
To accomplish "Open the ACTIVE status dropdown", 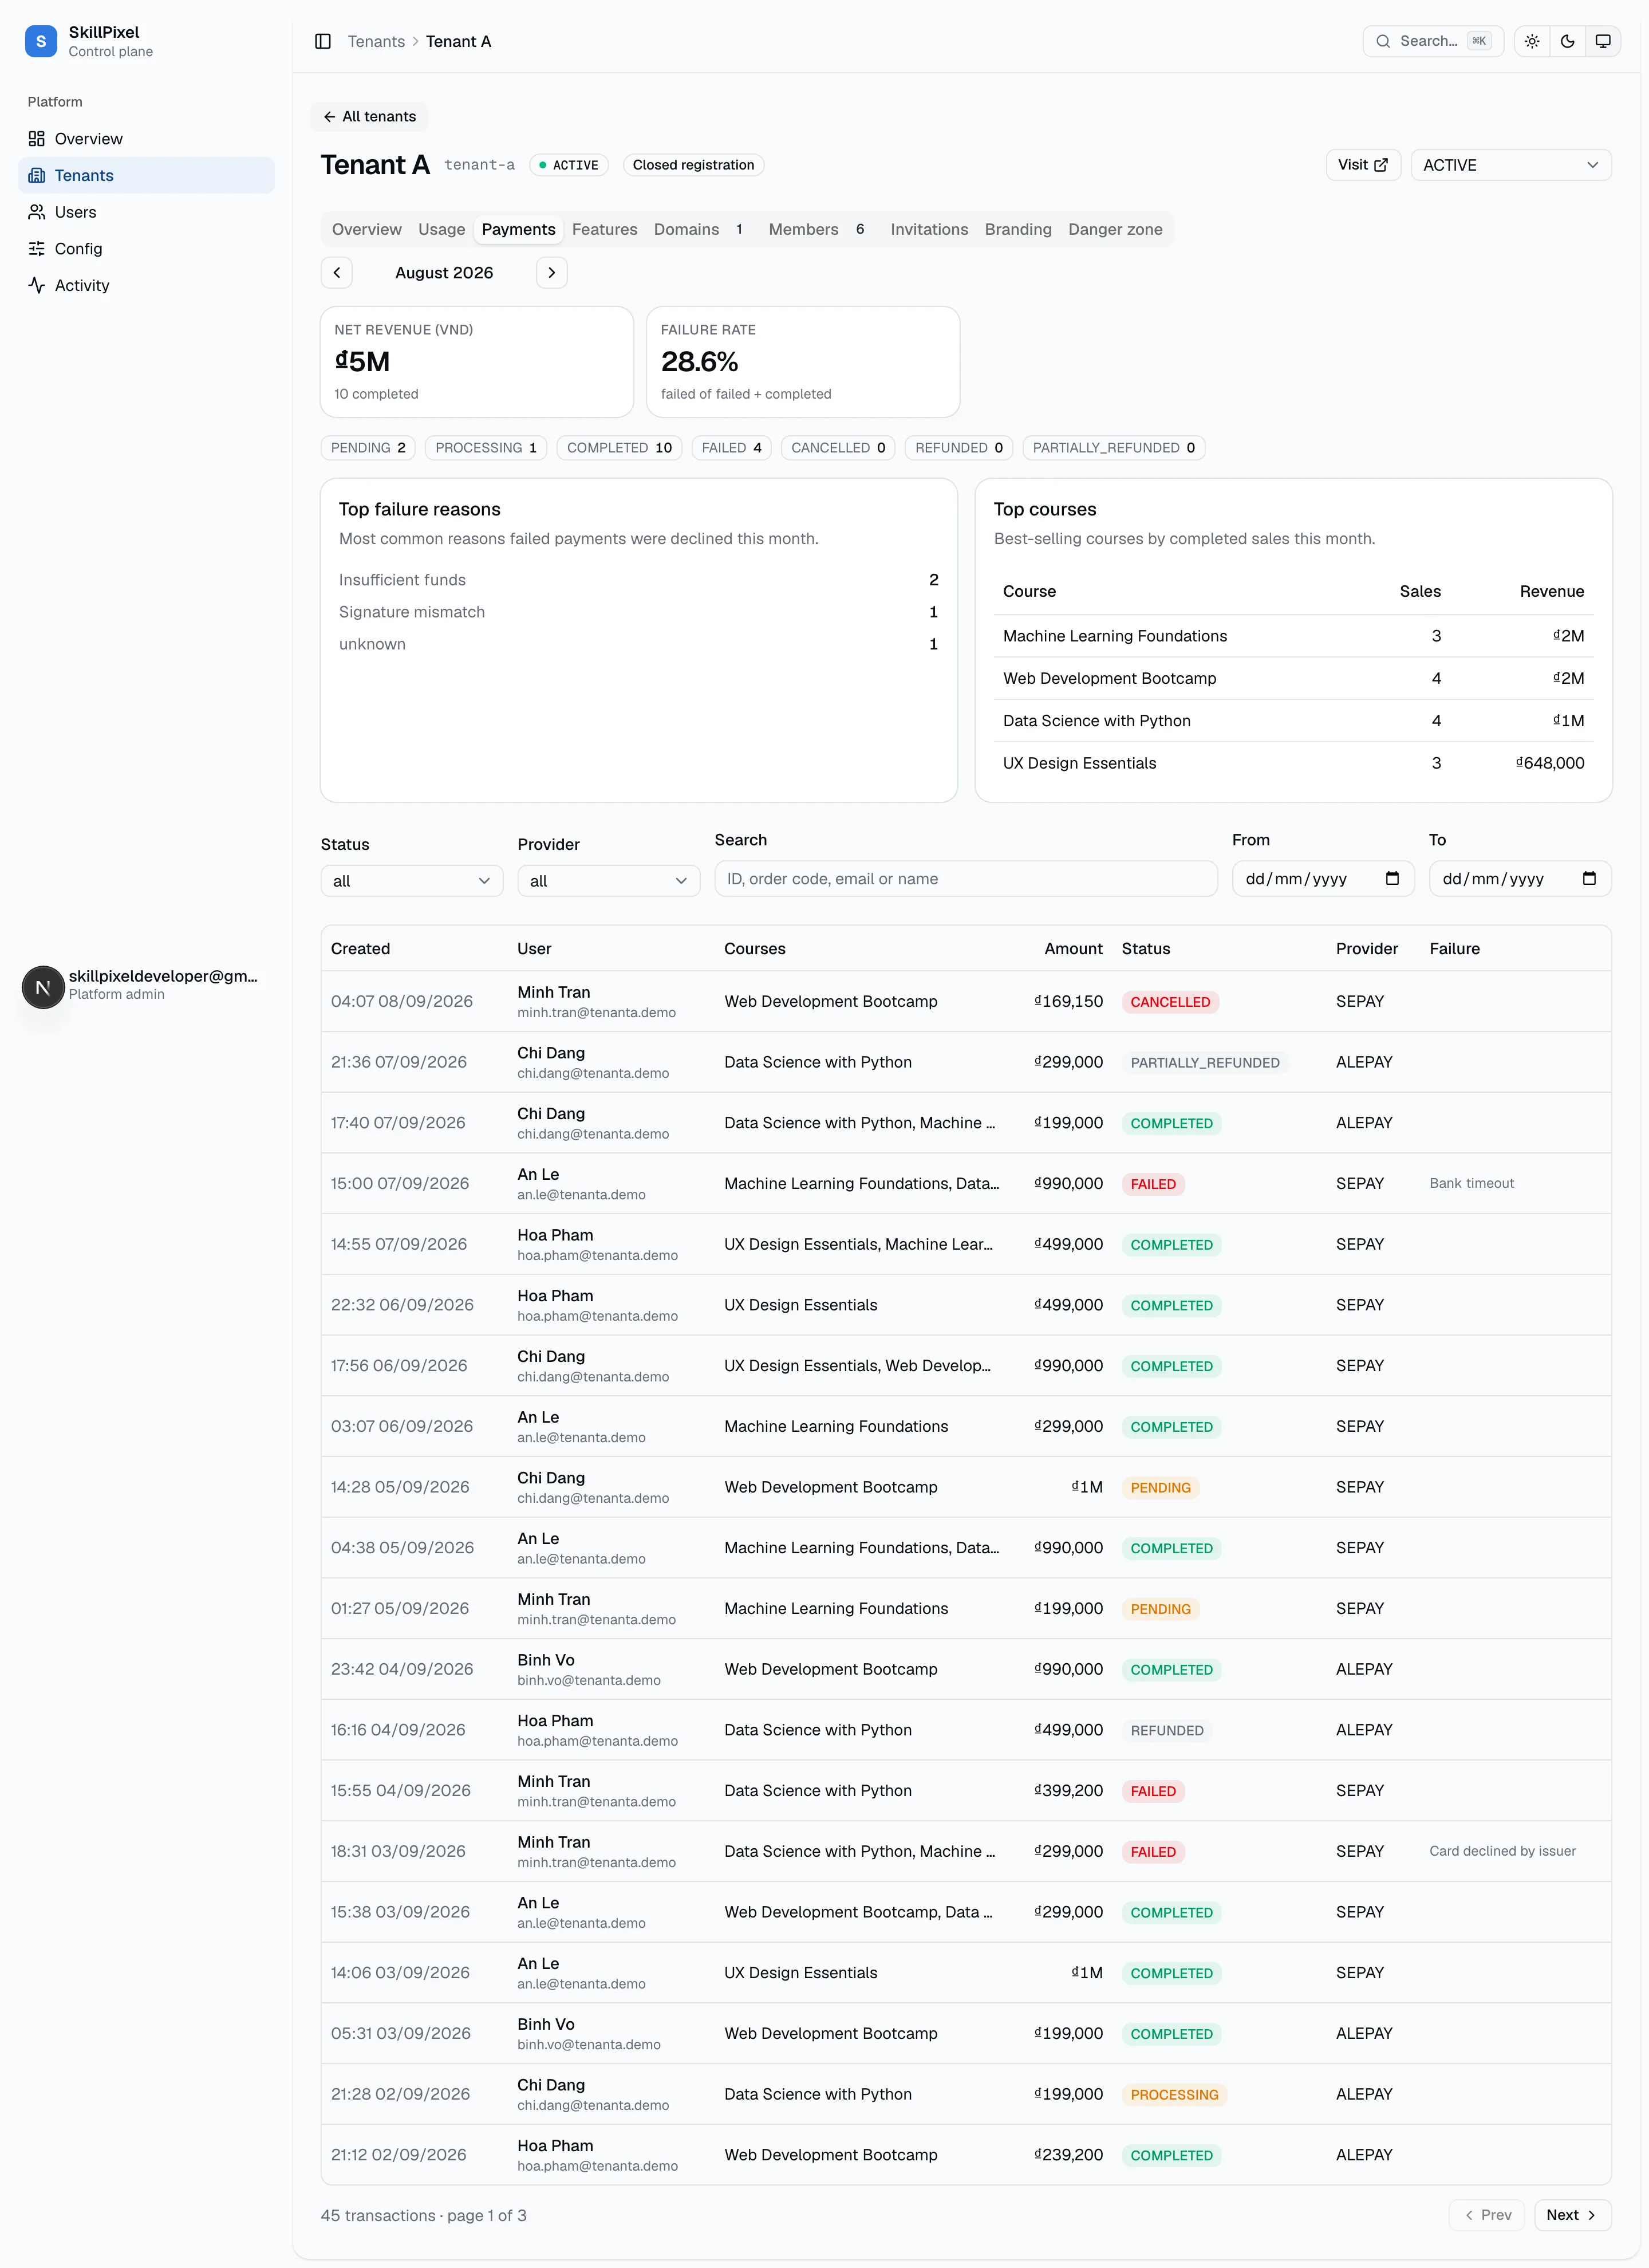I will 1510,165.
